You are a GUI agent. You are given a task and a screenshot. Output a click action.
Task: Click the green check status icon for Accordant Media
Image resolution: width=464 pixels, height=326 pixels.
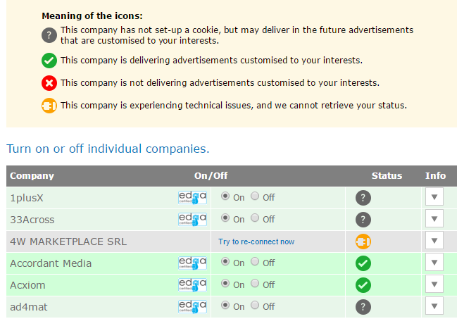363,263
